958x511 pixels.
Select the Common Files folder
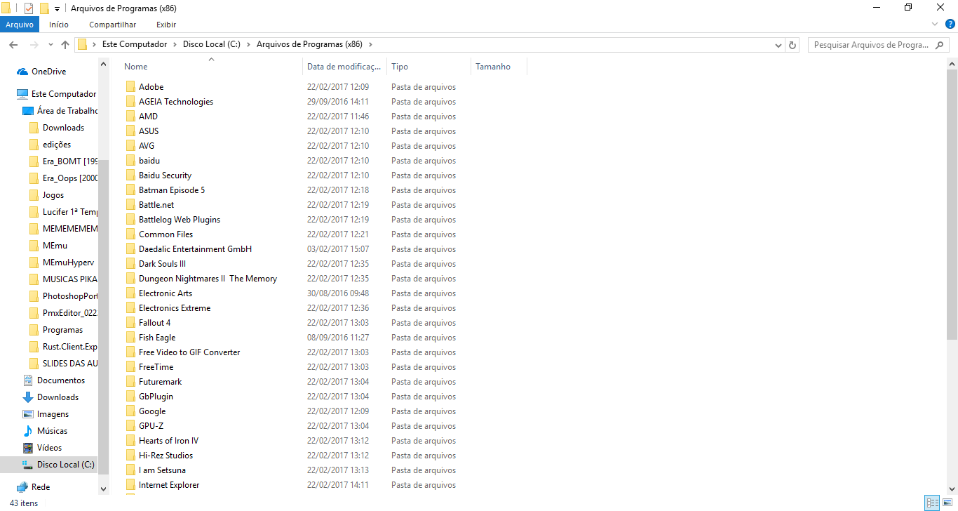[166, 234]
